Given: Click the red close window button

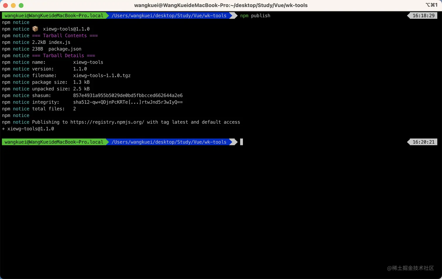Looking at the screenshot, I should (5, 5).
